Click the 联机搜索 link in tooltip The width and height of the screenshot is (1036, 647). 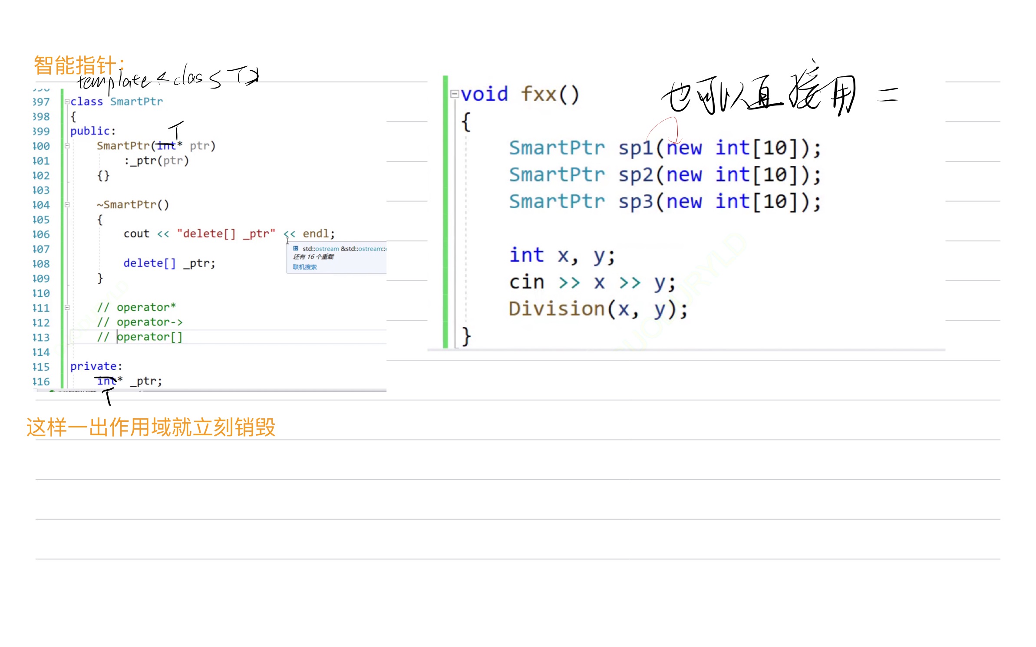(304, 267)
